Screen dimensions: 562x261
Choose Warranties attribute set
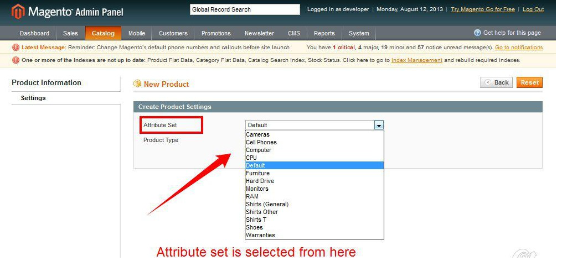point(314,235)
